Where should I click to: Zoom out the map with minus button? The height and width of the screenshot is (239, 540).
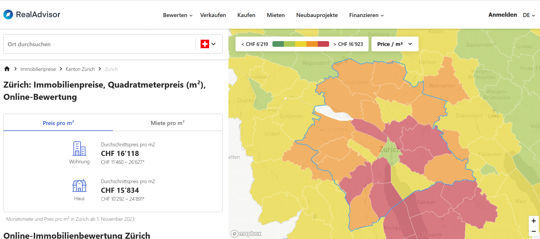(534, 231)
